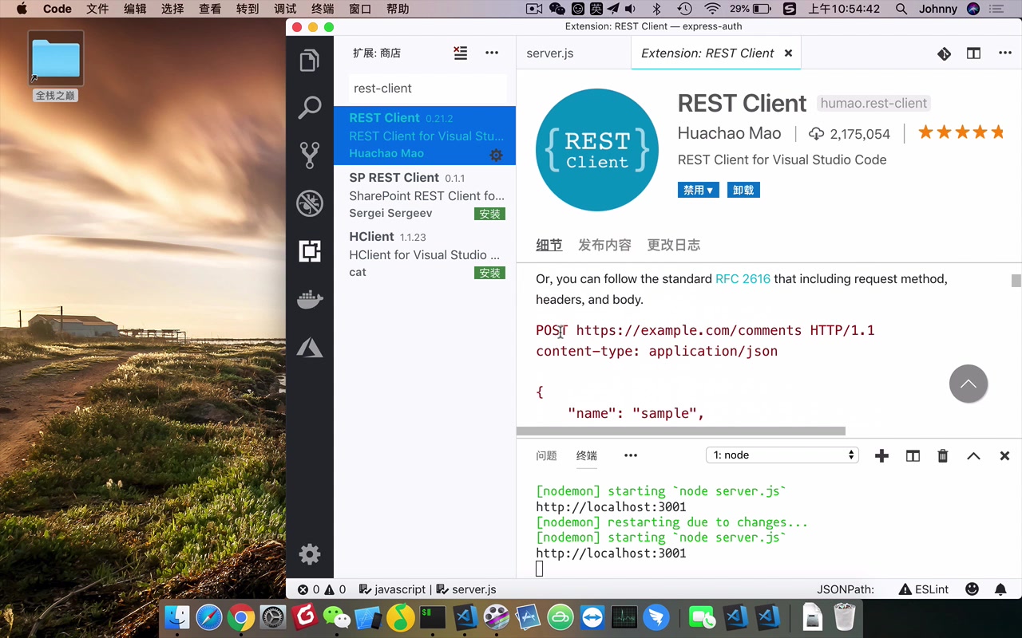Open the editor more actions menu
Viewport: 1022px width, 638px height.
pyautogui.click(x=1005, y=53)
